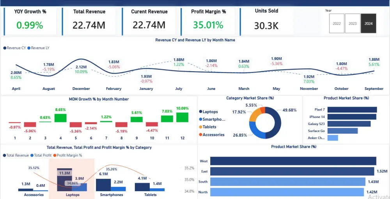Click the April axis label in revenue chart
Viewport: 390px width, 199px height.
[16, 89]
